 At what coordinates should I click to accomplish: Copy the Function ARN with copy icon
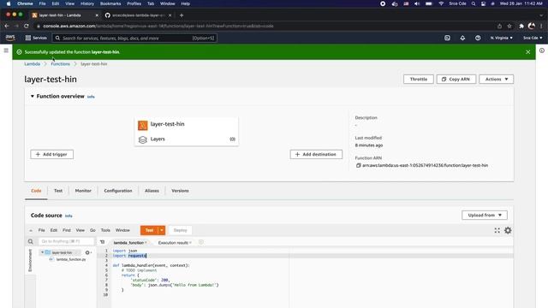(358, 165)
